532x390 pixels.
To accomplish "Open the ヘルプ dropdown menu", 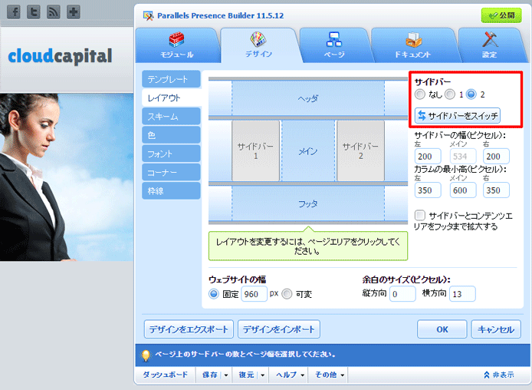I will 288,375.
